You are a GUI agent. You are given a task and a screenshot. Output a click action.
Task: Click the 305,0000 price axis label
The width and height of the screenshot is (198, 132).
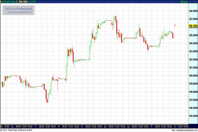pyautogui.click(x=193, y=35)
